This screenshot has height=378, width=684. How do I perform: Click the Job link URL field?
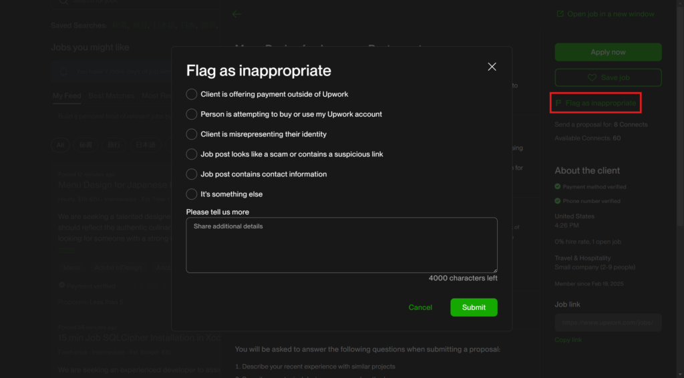click(608, 323)
